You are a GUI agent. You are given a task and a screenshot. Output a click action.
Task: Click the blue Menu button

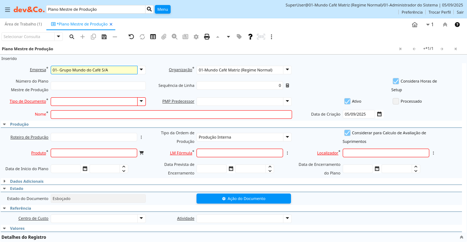click(162, 9)
